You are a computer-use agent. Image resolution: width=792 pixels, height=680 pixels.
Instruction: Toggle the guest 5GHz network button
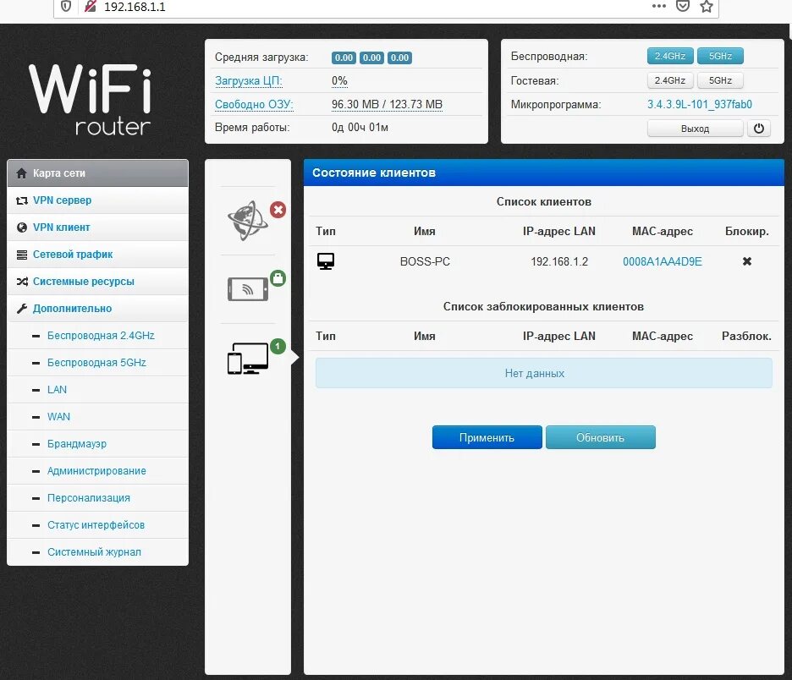click(720, 80)
